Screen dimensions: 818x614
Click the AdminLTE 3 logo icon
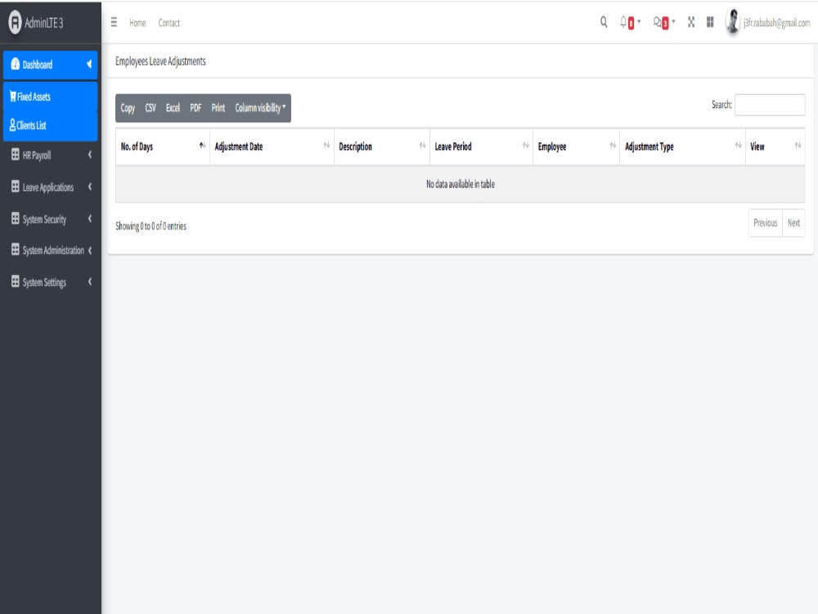tap(15, 22)
